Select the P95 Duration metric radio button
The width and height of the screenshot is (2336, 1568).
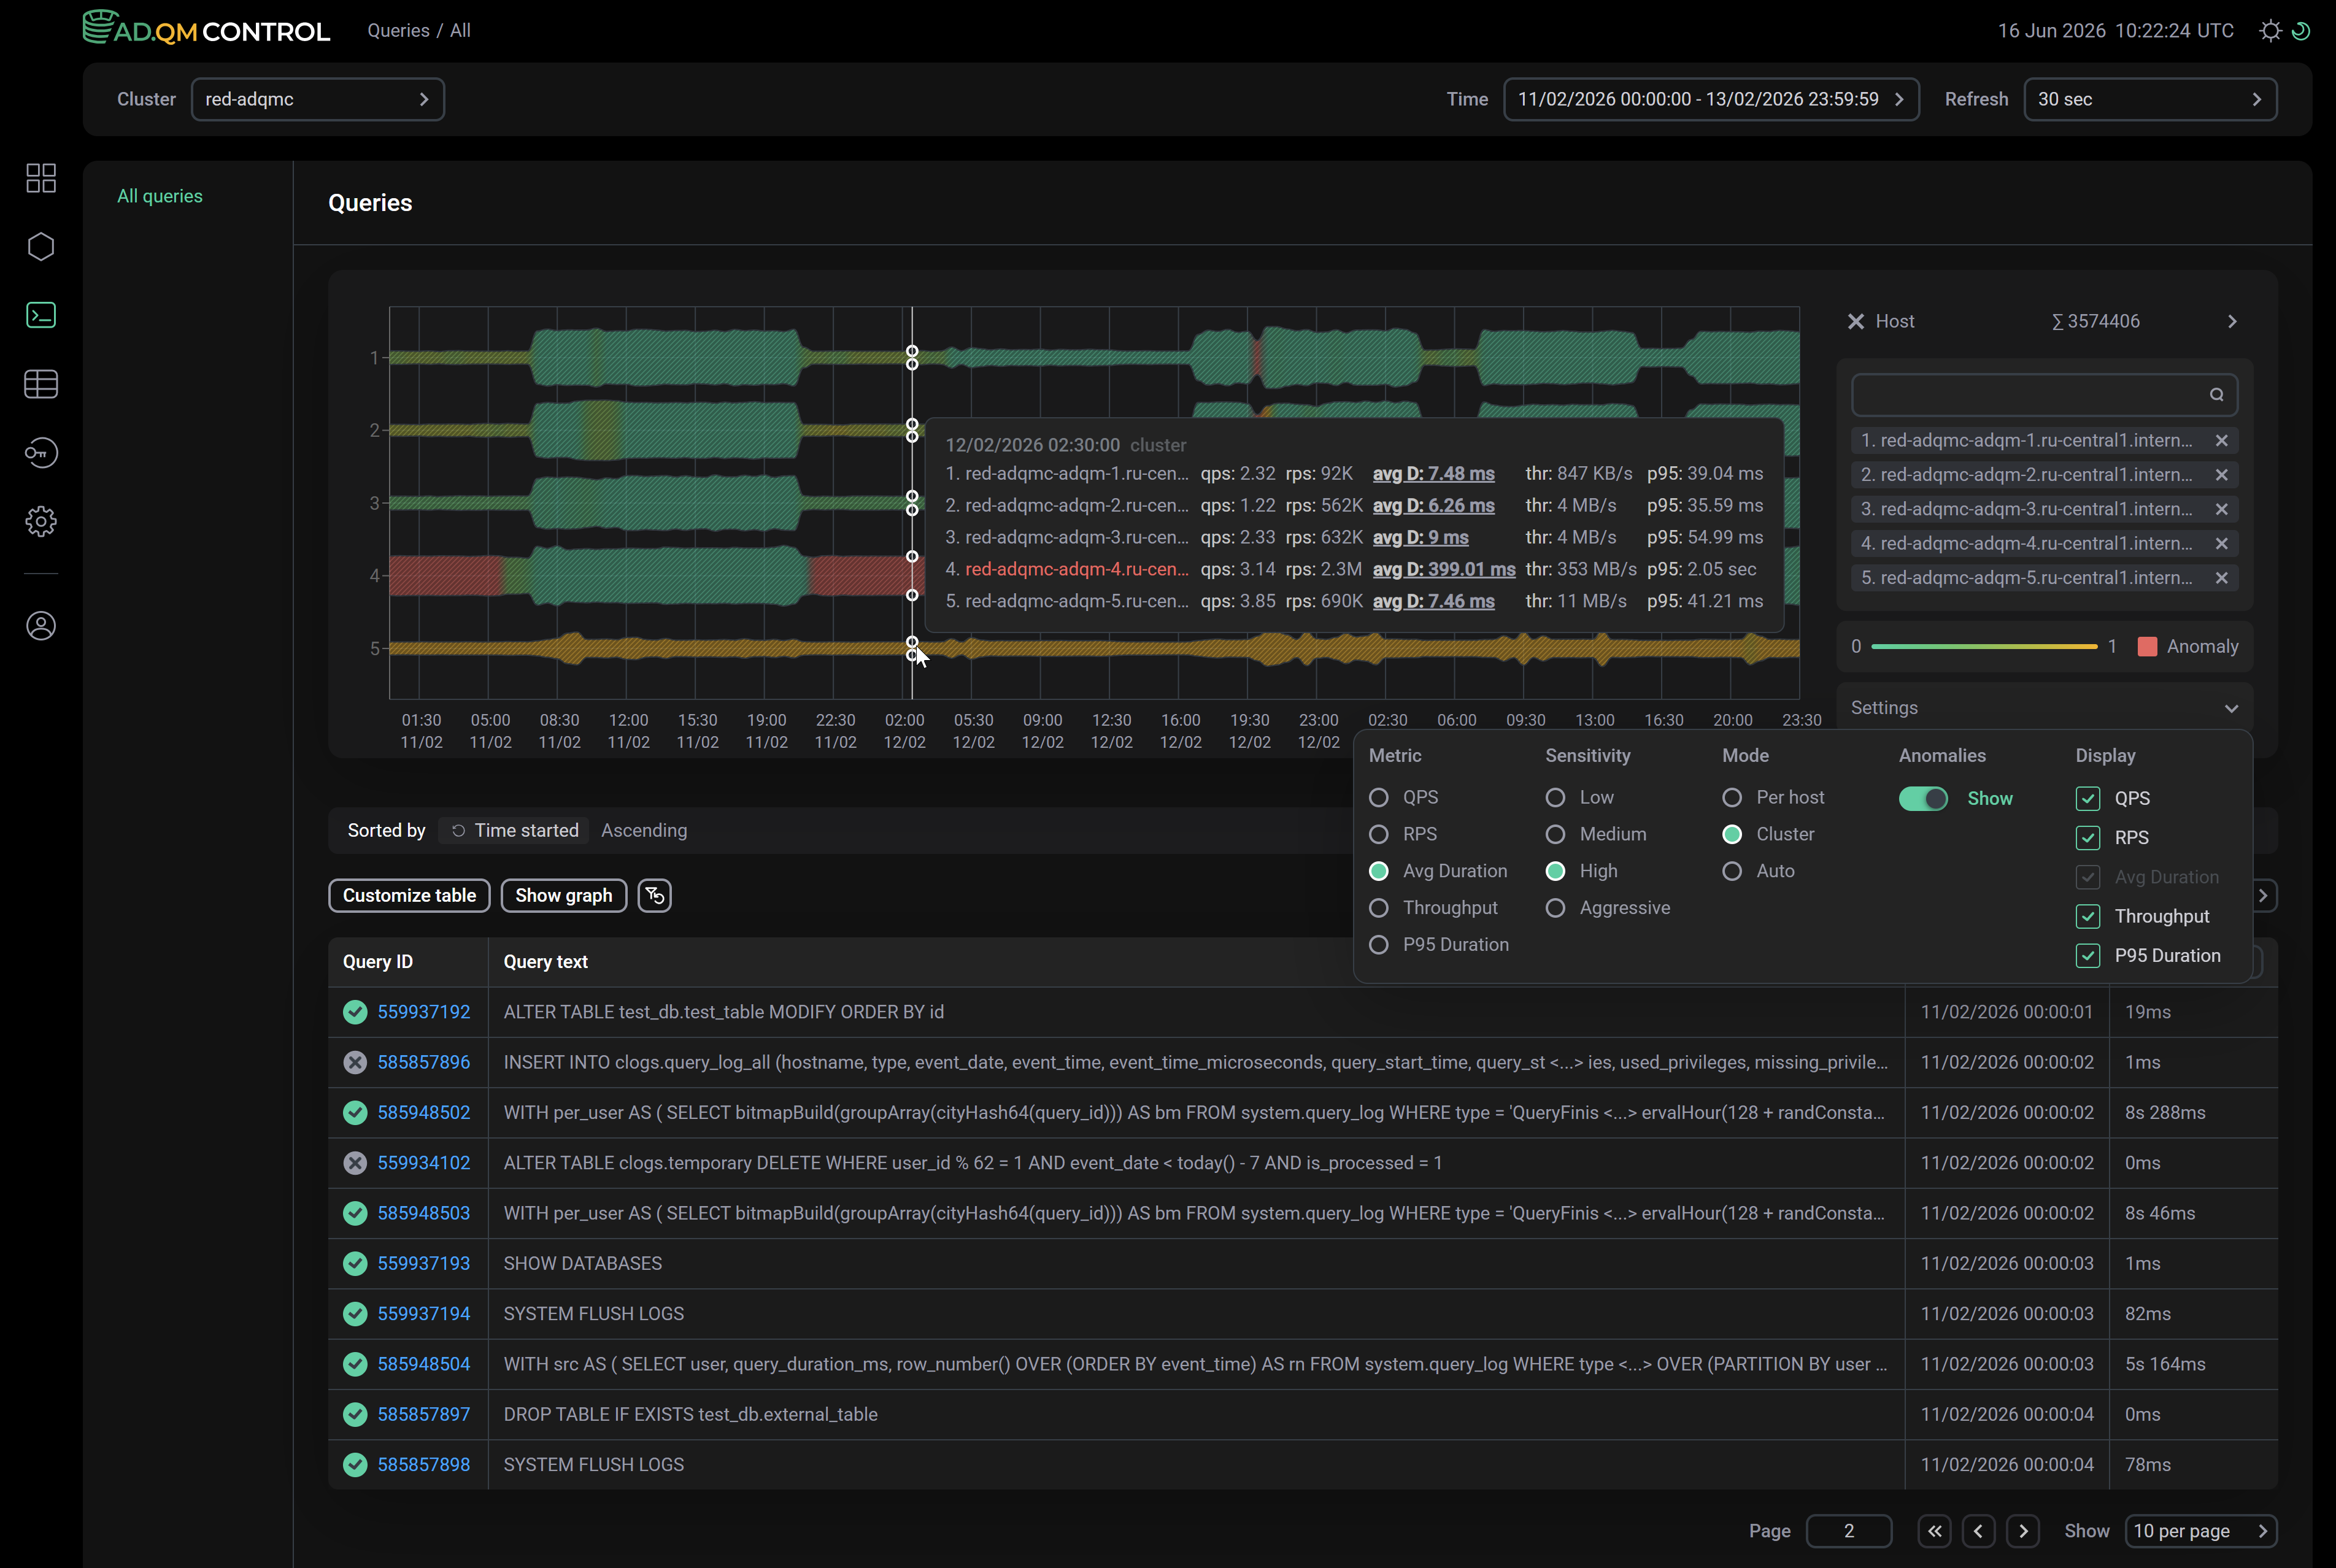pos(1378,944)
